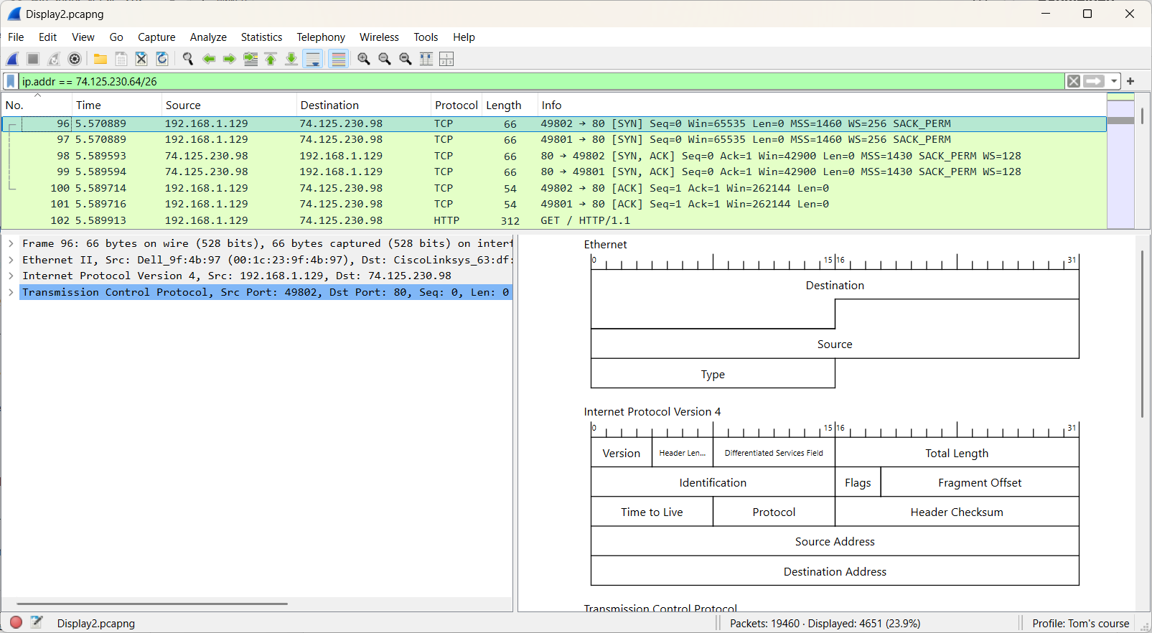1152x633 pixels.
Task: Open the Tools menu
Action: coord(426,37)
